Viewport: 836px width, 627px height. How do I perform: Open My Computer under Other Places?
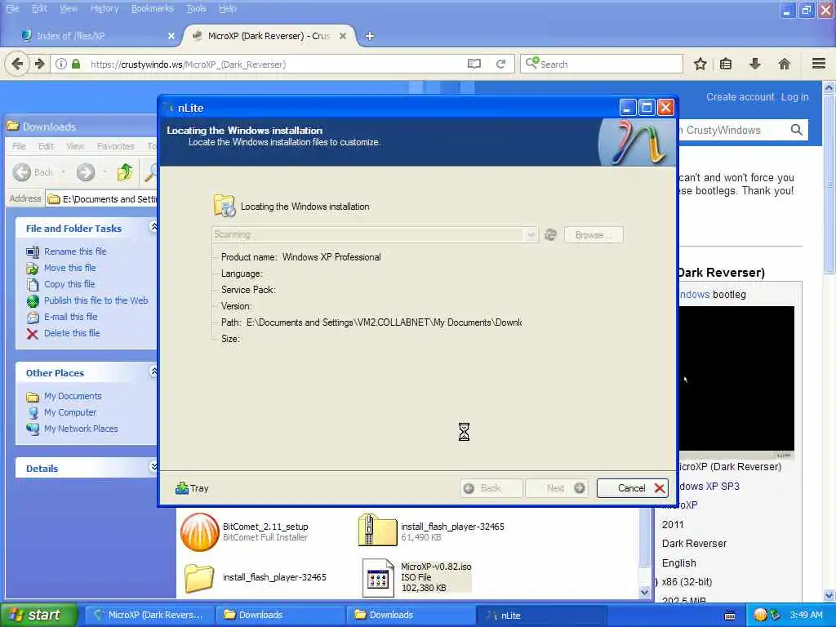pyautogui.click(x=70, y=412)
